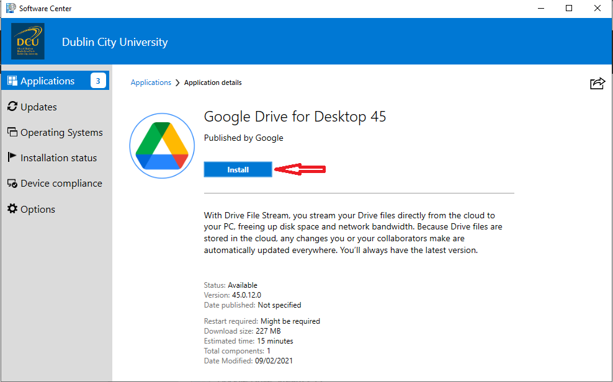Click the Dublin City University header text
Screen dimensions: 613x382
115,42
